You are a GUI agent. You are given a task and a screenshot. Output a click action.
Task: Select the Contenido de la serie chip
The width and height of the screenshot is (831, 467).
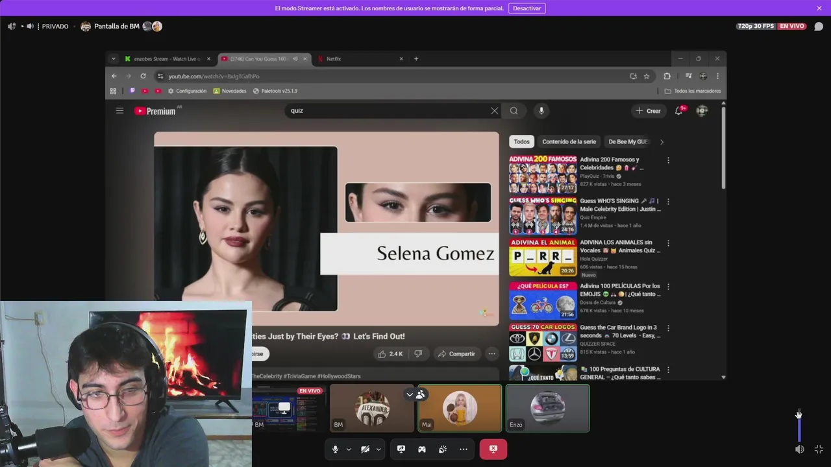569,141
